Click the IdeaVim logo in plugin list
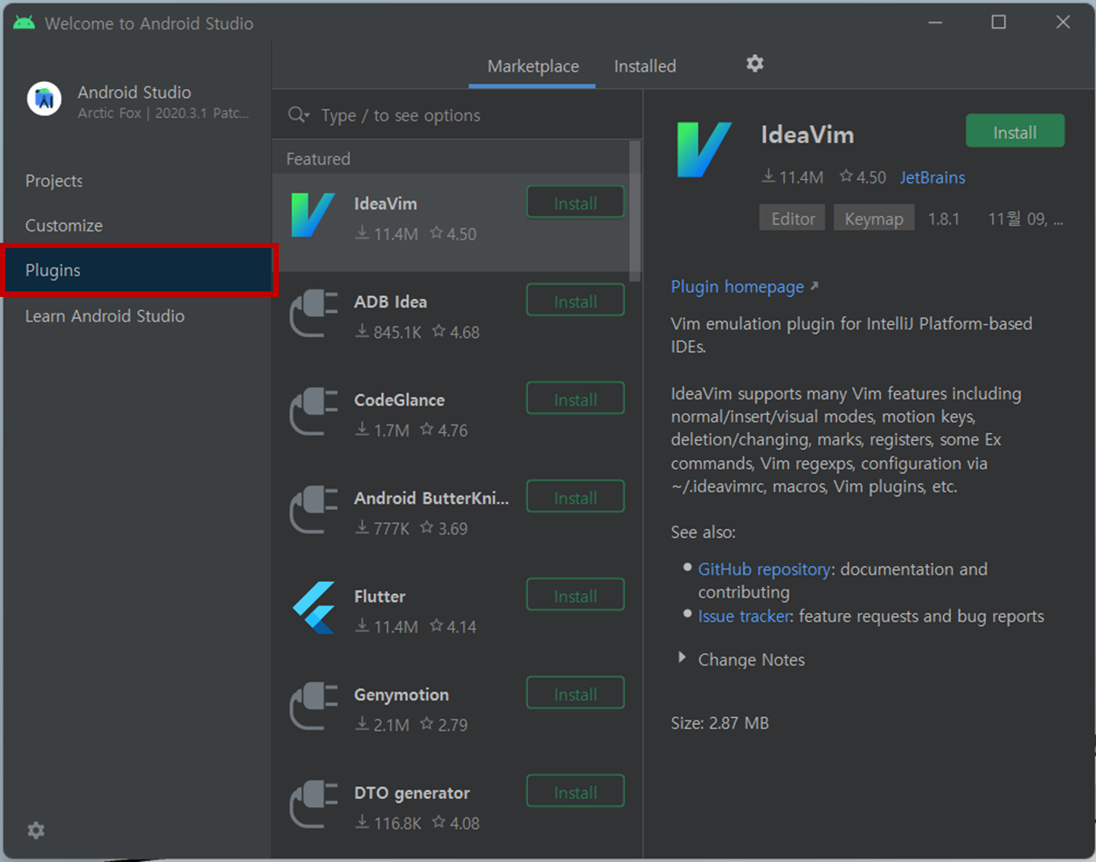 coord(313,215)
